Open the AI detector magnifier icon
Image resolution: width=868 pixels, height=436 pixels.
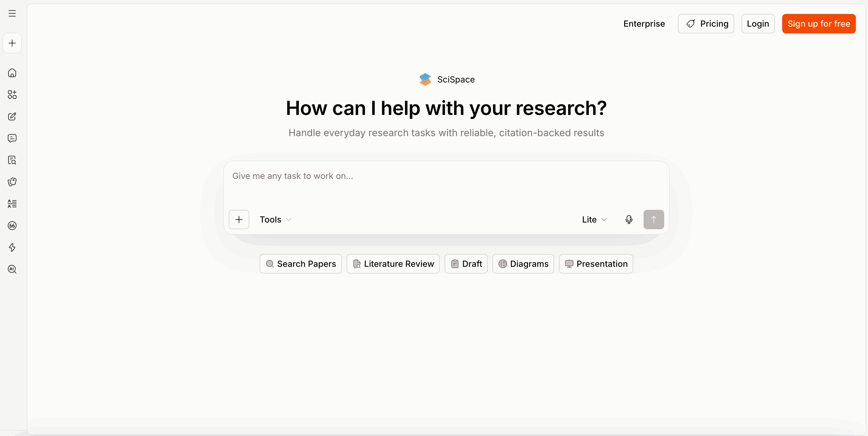click(x=12, y=269)
